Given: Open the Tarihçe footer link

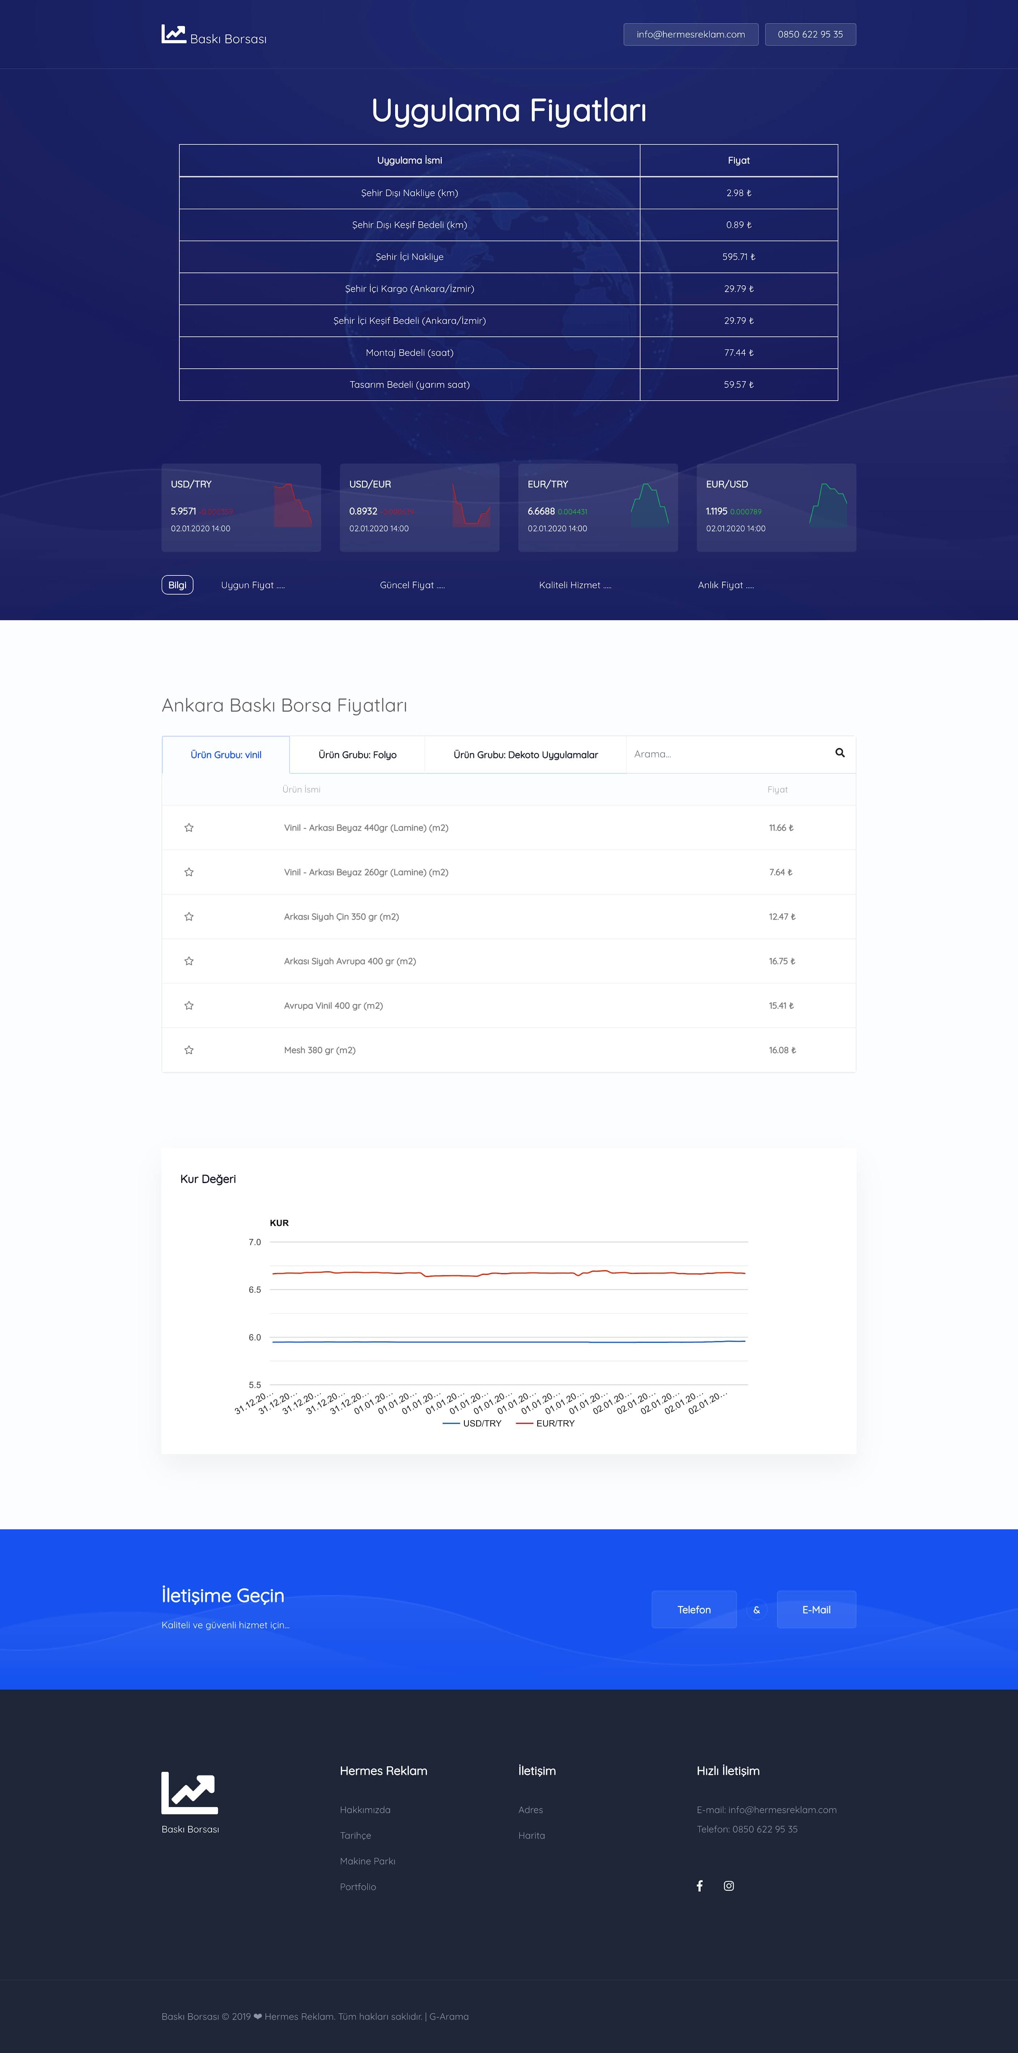Looking at the screenshot, I should pyautogui.click(x=355, y=1835).
